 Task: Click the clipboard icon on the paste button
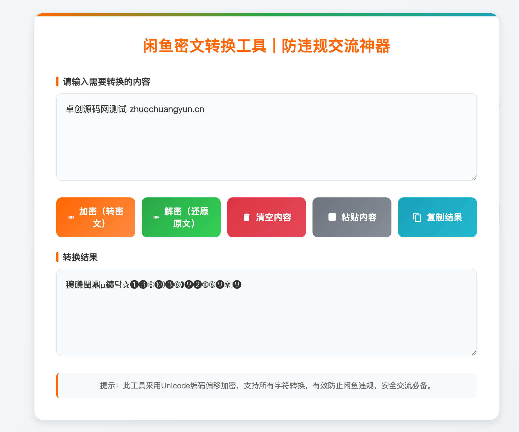click(332, 217)
